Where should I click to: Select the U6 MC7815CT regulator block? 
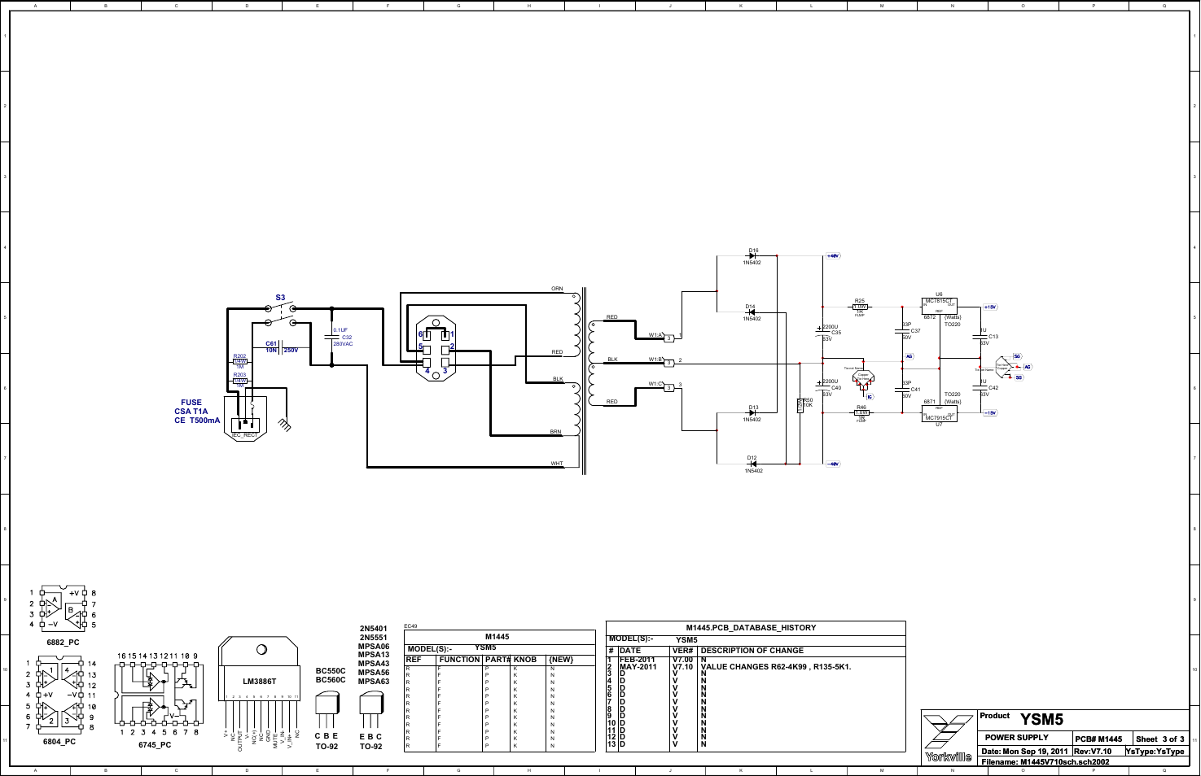939,307
